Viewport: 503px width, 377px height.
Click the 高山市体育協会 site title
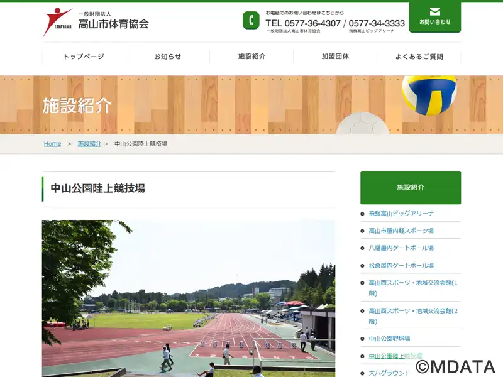(113, 25)
